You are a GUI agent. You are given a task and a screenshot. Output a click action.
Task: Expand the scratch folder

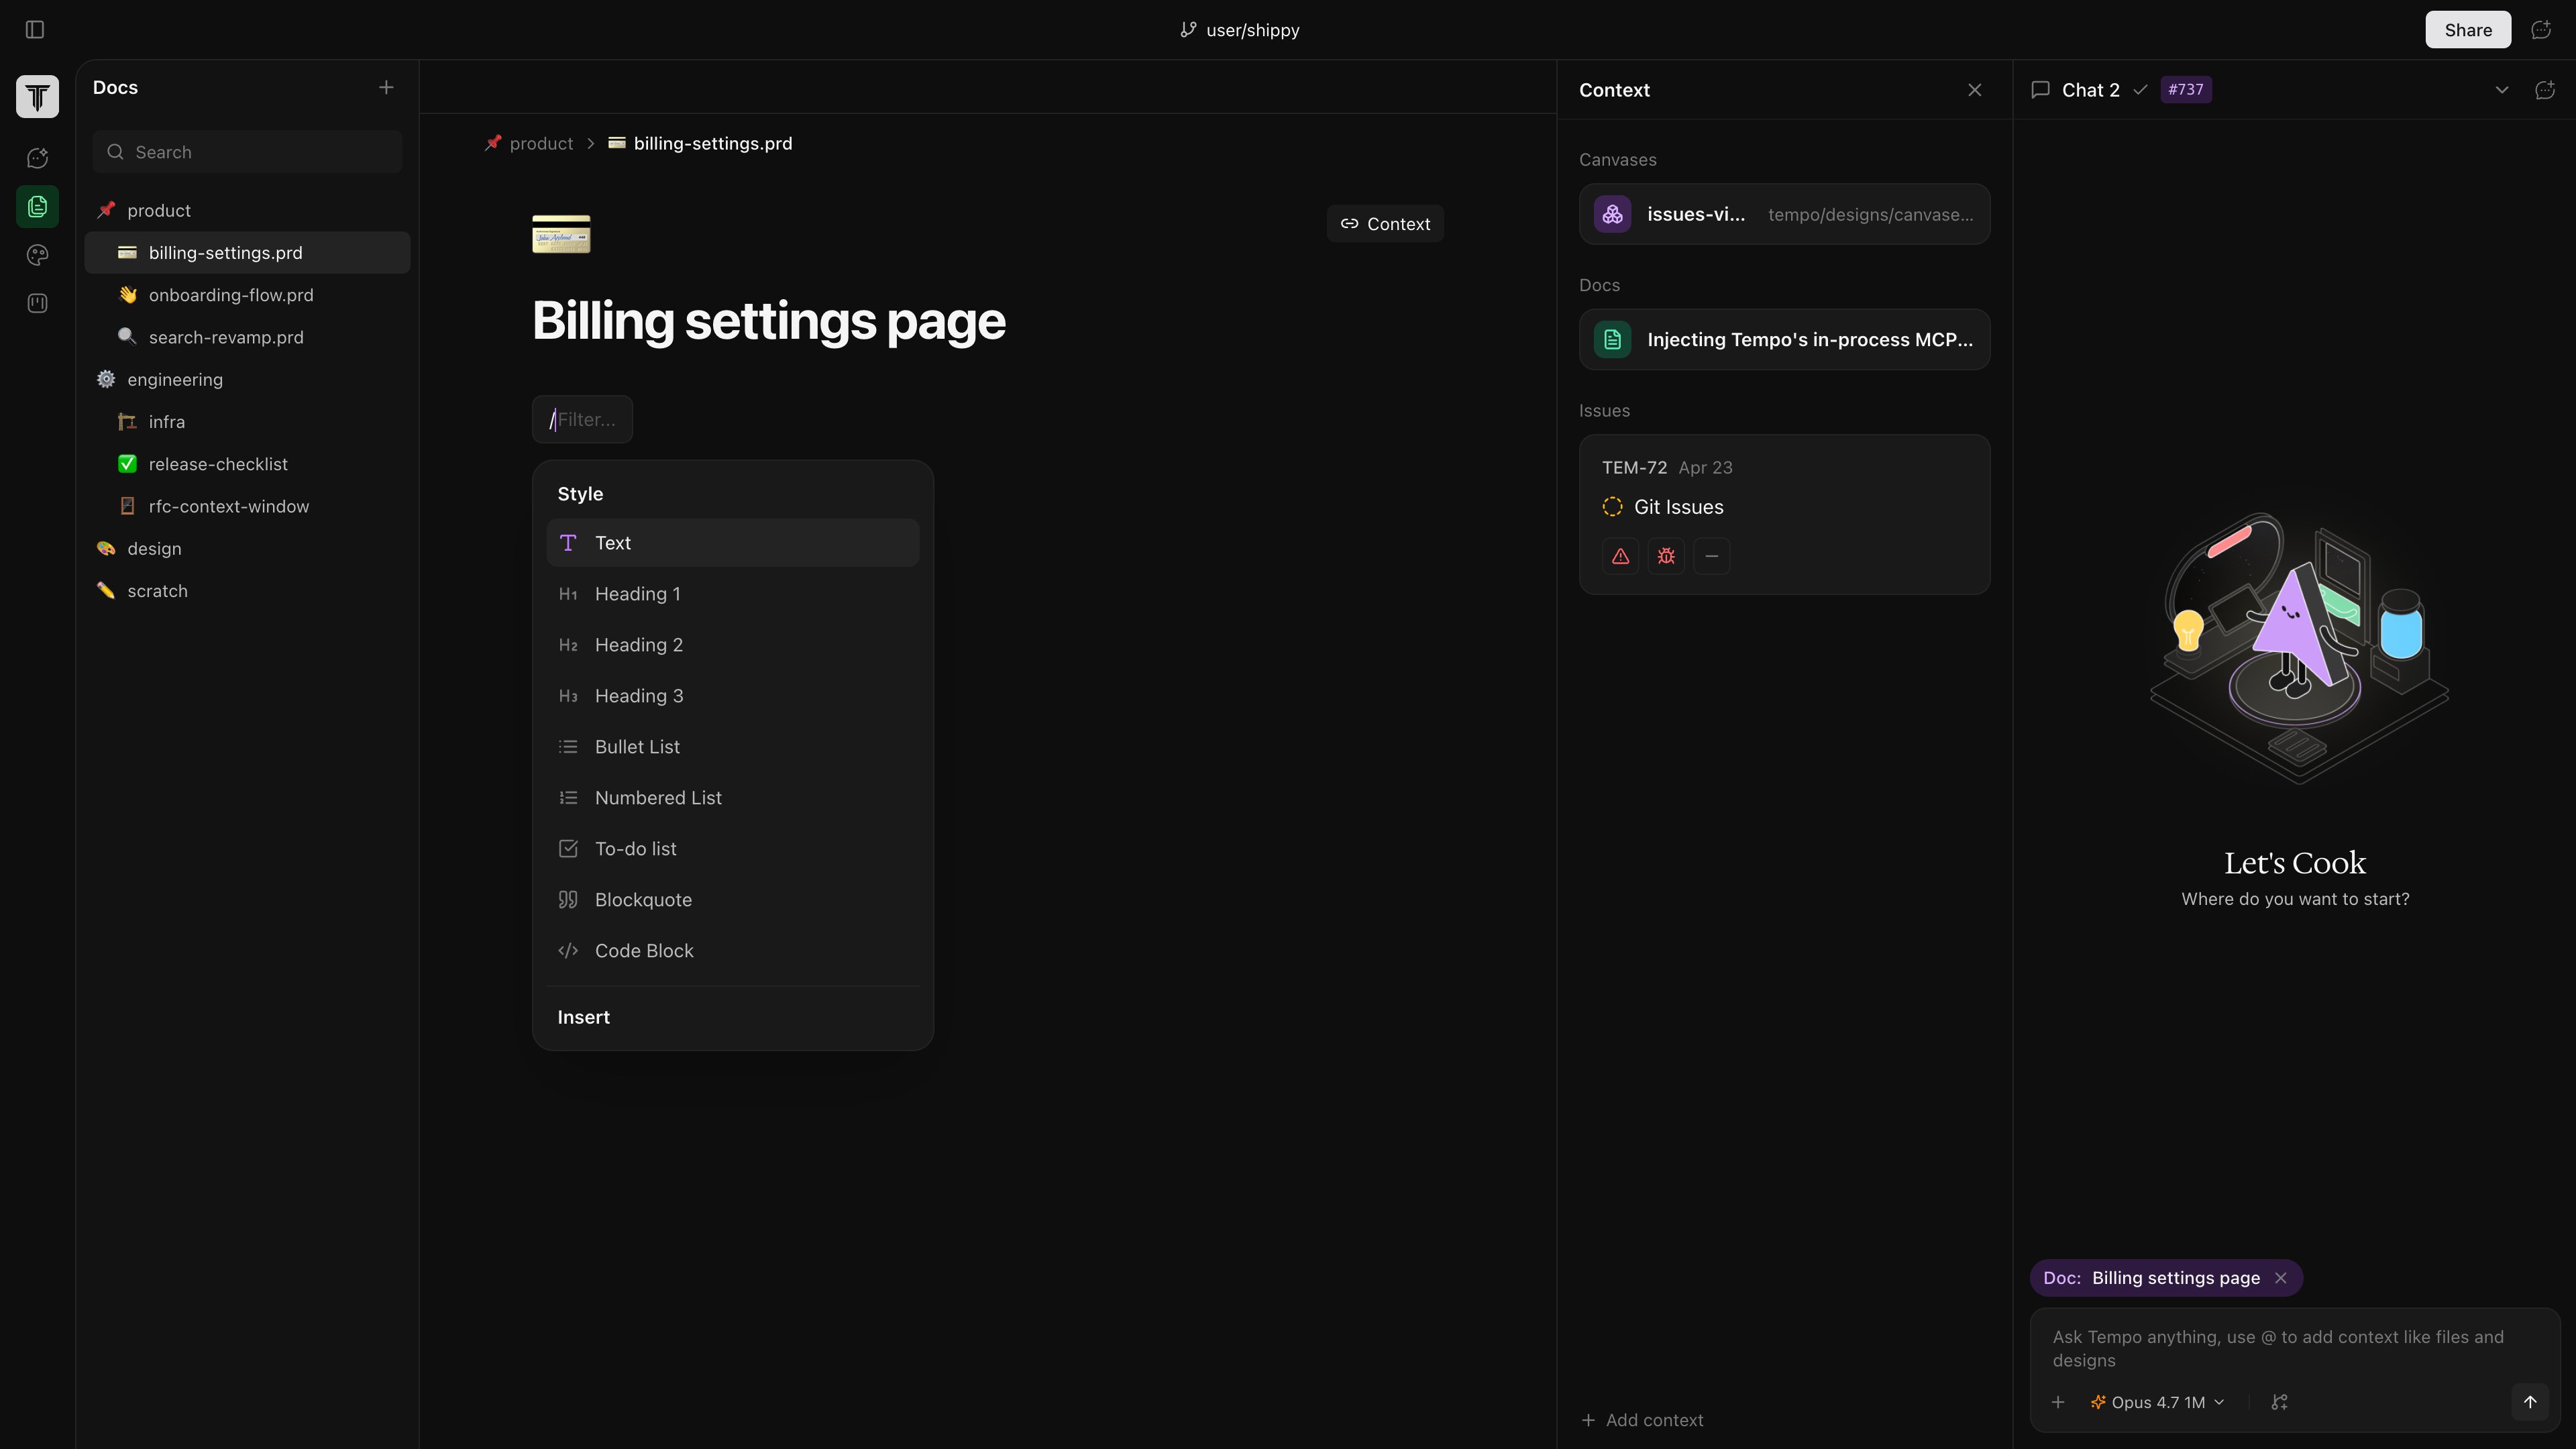coord(247,591)
